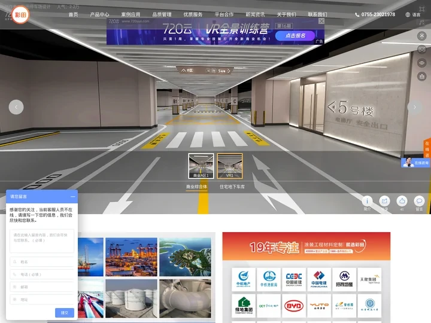Submit the message with 提交 button
The image size is (431, 323).
65,313
